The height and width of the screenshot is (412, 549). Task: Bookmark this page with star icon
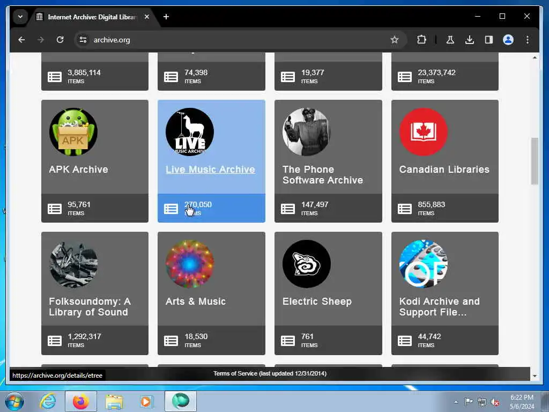tap(395, 40)
